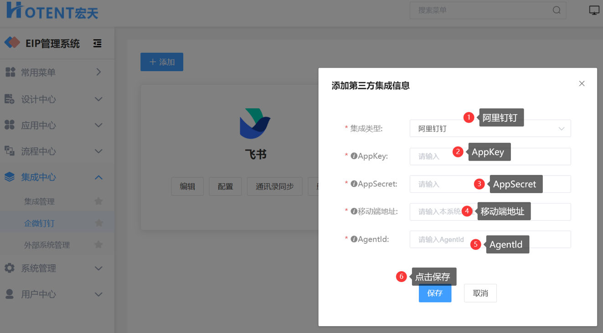Expand the 用户中心 chevron
This screenshot has height=333, width=603.
coord(98,294)
